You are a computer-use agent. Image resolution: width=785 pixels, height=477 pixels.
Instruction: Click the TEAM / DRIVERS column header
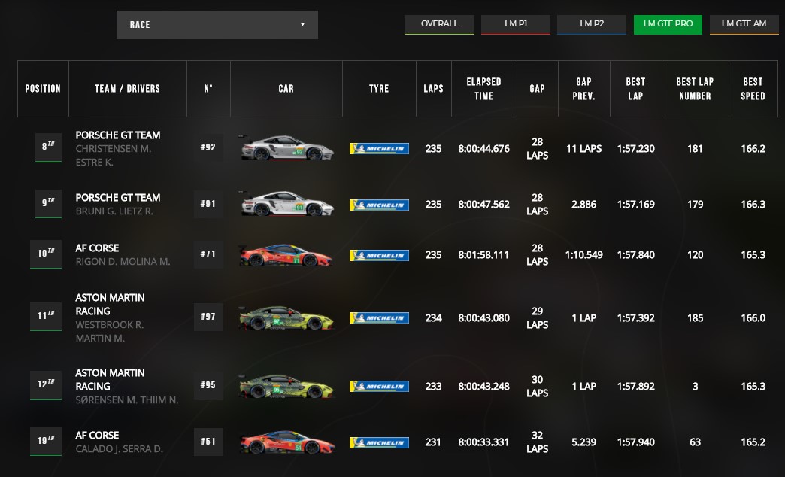(128, 89)
